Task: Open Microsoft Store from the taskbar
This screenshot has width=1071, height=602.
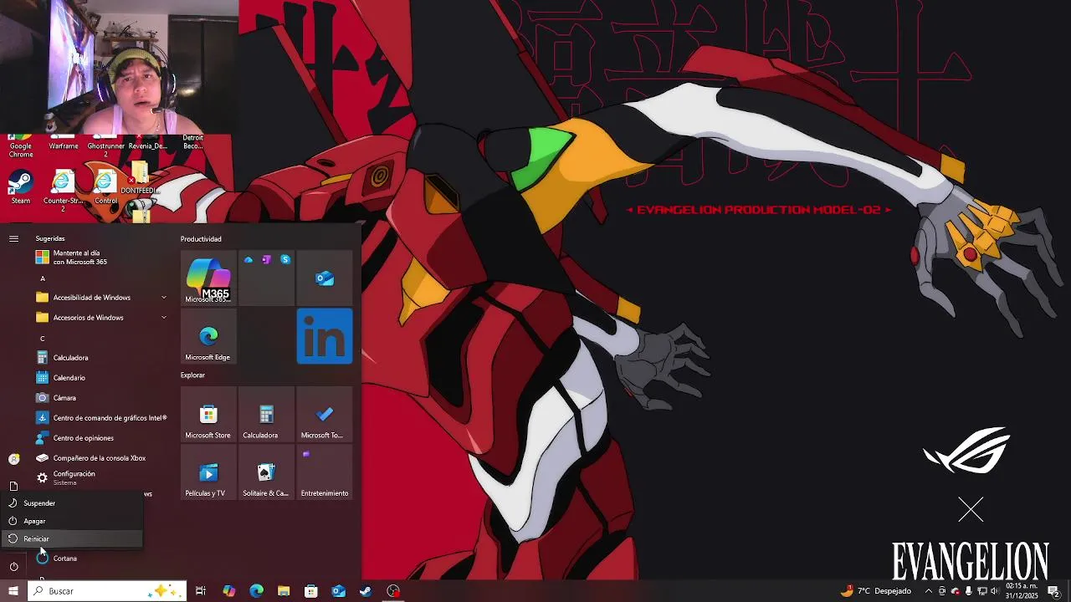Action: [x=311, y=591]
